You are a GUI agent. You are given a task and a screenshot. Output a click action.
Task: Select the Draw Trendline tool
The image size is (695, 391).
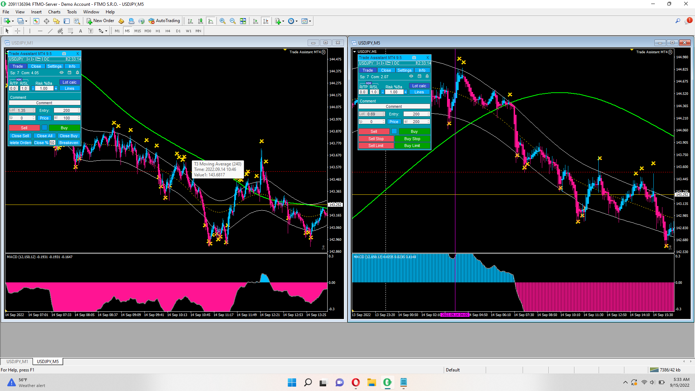click(x=50, y=31)
